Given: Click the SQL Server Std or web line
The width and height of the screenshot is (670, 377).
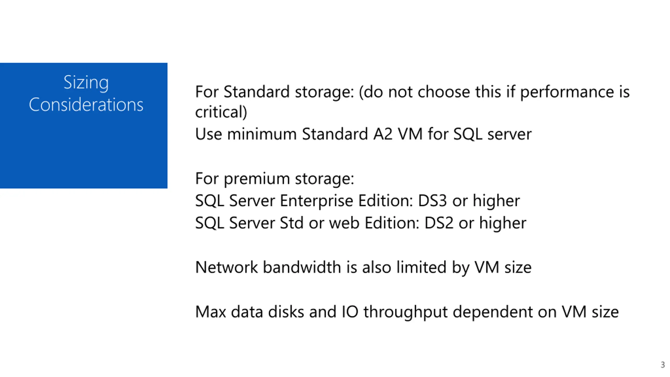Looking at the screenshot, I should tap(361, 223).
